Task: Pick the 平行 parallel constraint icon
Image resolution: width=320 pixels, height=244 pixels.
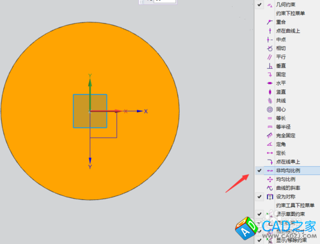Action: point(269,57)
